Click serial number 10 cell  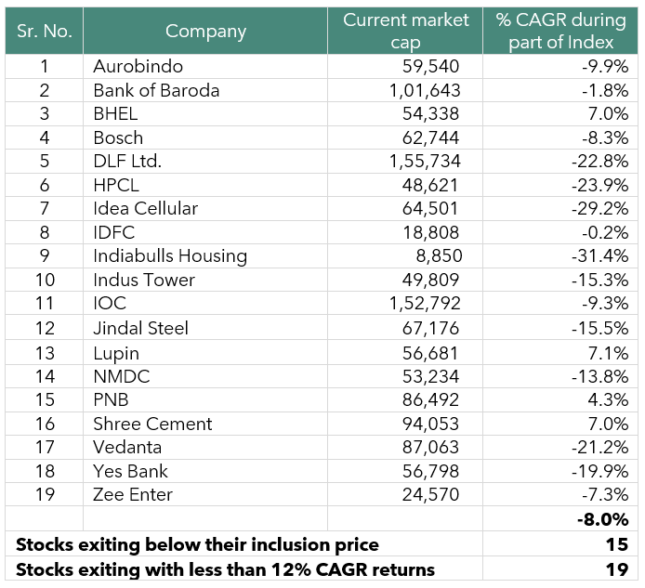tap(45, 280)
